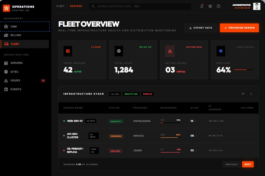Screen dimensions: 265x176
Task: Select server DB-PRIMARY-REPLICA
Action: coord(75,150)
